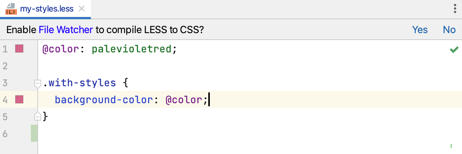Open the gutter color swatch on line 4
Screen dimensions: 462x154
19,100
